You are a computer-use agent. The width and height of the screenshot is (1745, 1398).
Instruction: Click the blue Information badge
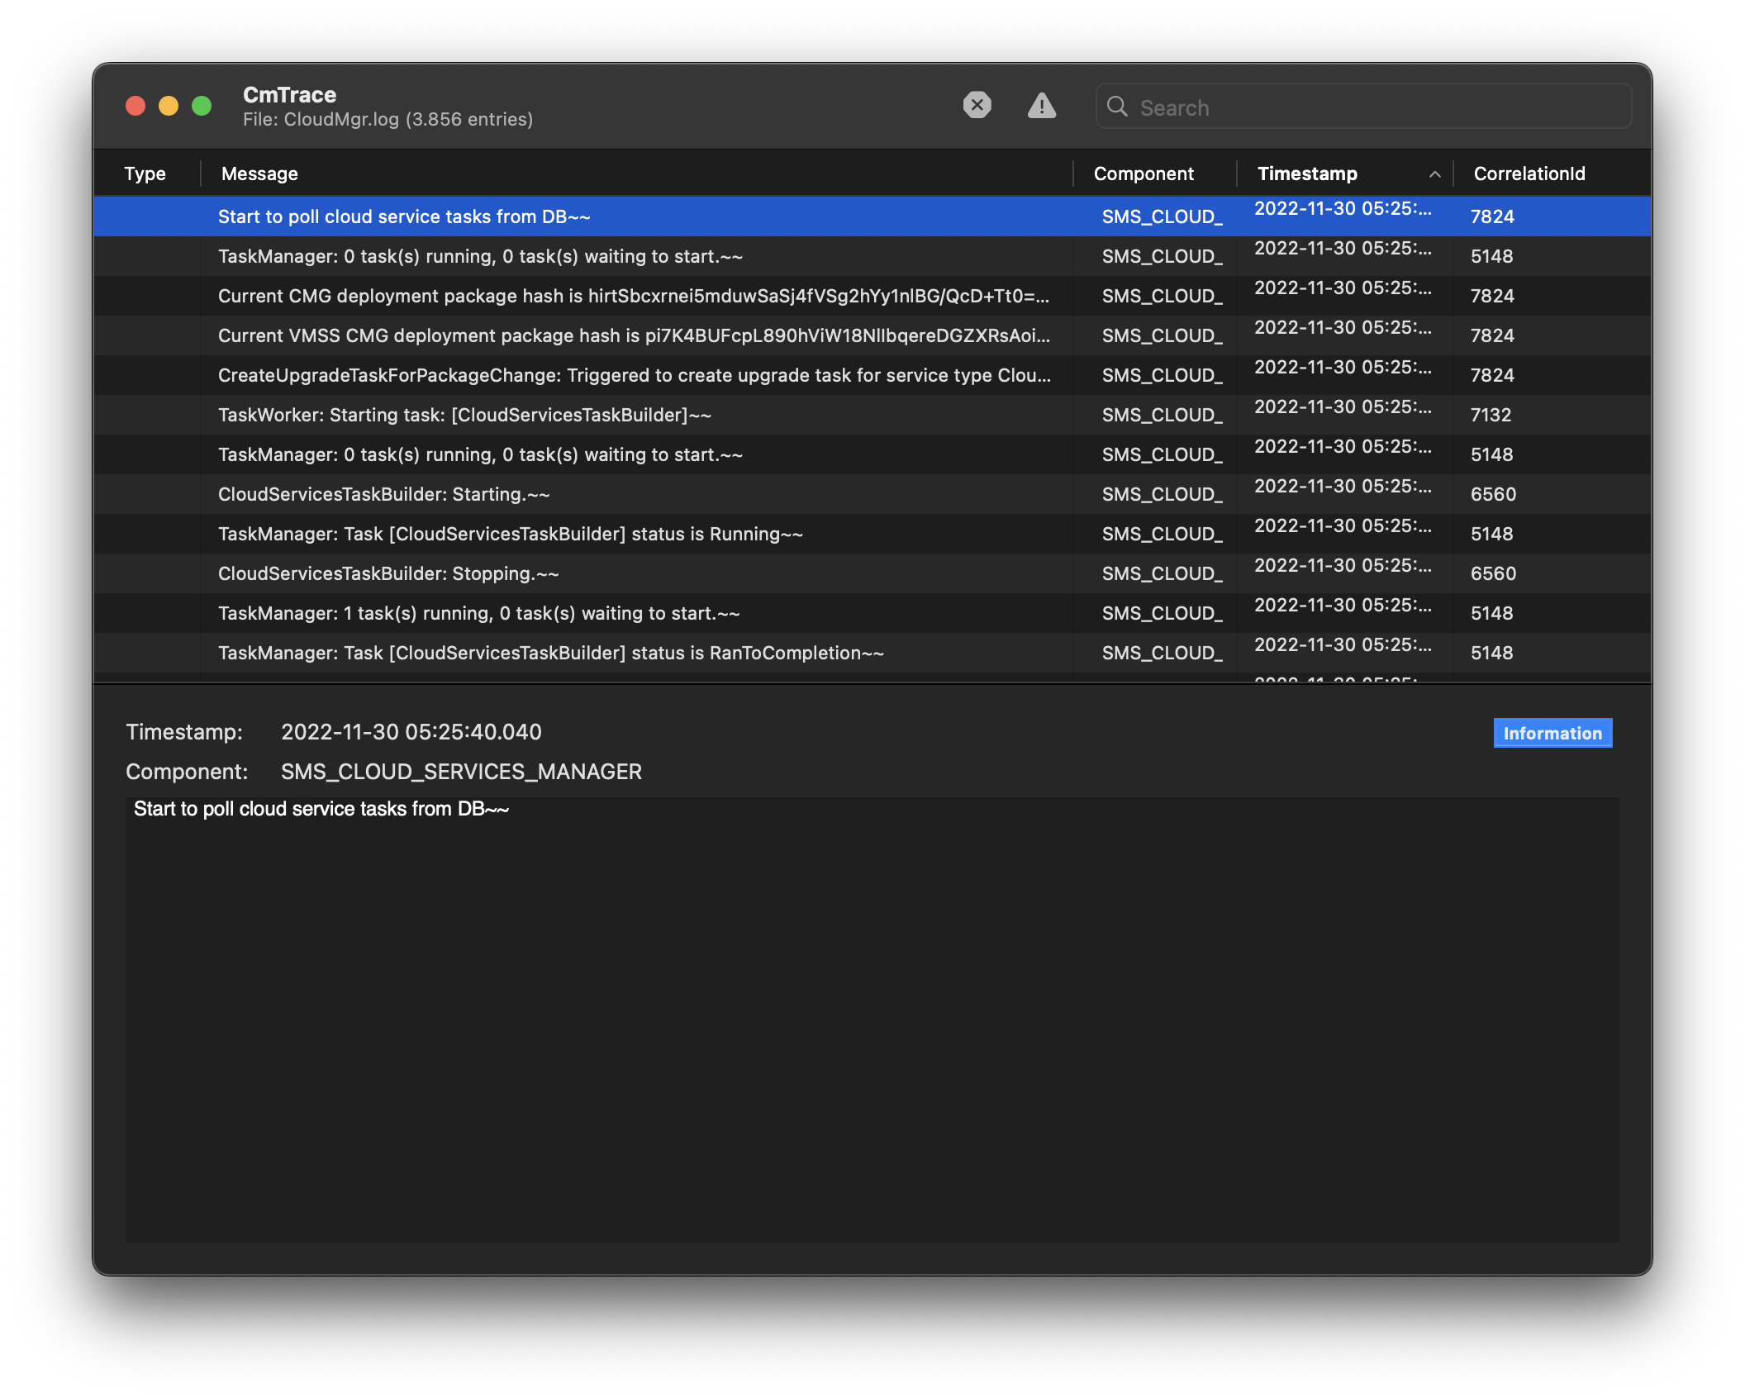point(1552,733)
